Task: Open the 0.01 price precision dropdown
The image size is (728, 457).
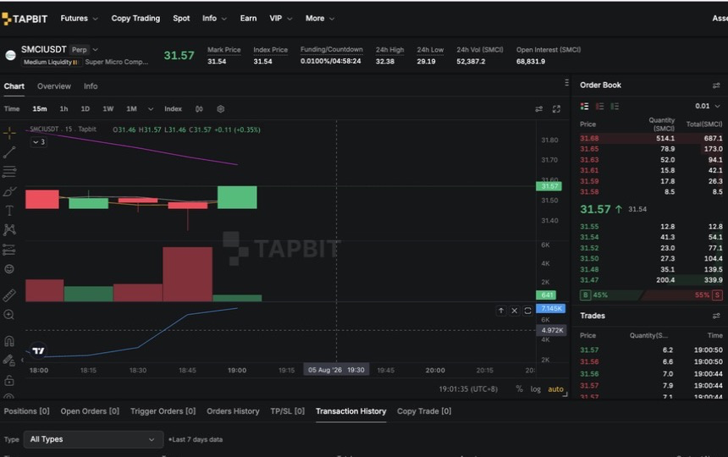Action: (x=708, y=107)
